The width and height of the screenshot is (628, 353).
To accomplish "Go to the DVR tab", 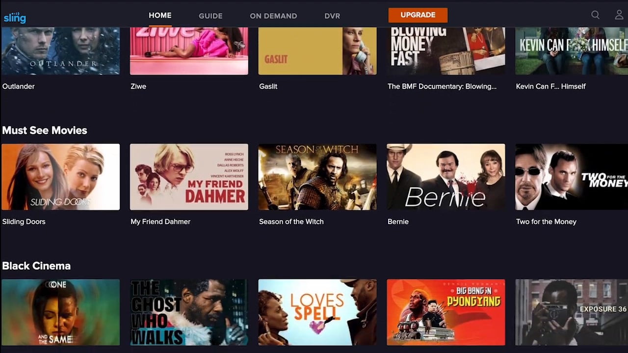I will 332,16.
